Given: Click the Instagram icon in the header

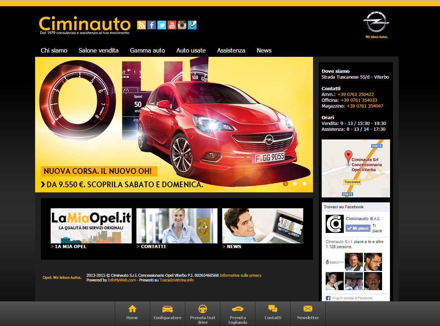Looking at the screenshot, I should 182,25.
